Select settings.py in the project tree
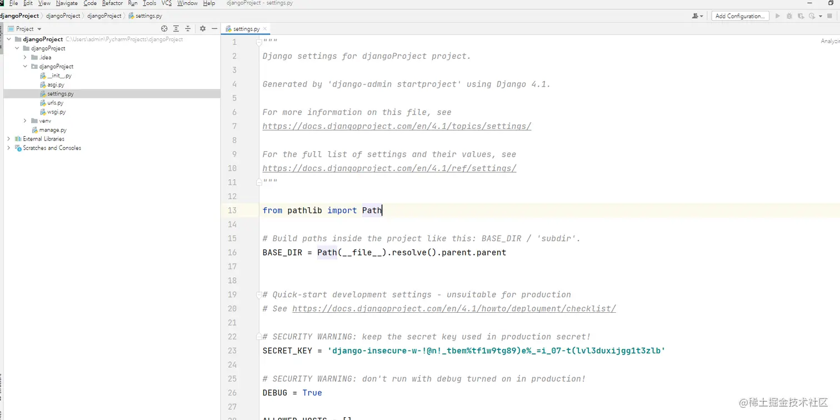The height and width of the screenshot is (420, 840). (112, 94)
